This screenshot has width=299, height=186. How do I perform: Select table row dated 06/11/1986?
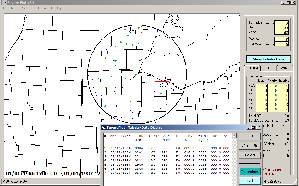[167, 152]
